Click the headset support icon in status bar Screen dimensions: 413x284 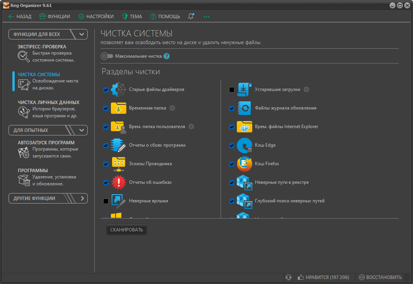pyautogui.click(x=289, y=277)
